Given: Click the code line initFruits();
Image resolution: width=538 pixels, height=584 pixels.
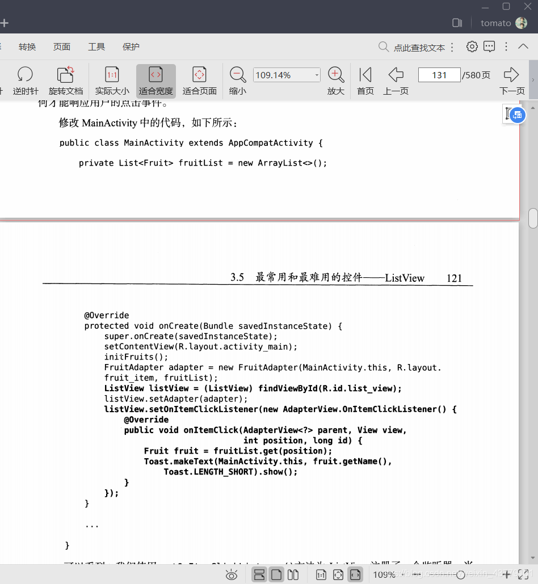Looking at the screenshot, I should coord(136,357).
